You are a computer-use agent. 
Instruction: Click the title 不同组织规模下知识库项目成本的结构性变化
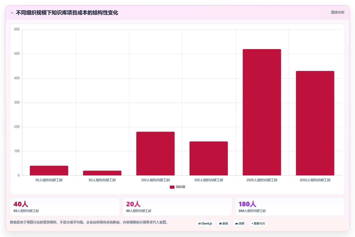[x=67, y=13]
